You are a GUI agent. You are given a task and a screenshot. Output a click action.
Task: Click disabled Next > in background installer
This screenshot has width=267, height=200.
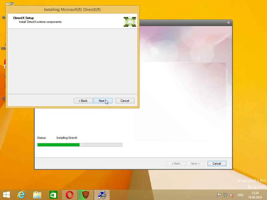click(195, 164)
